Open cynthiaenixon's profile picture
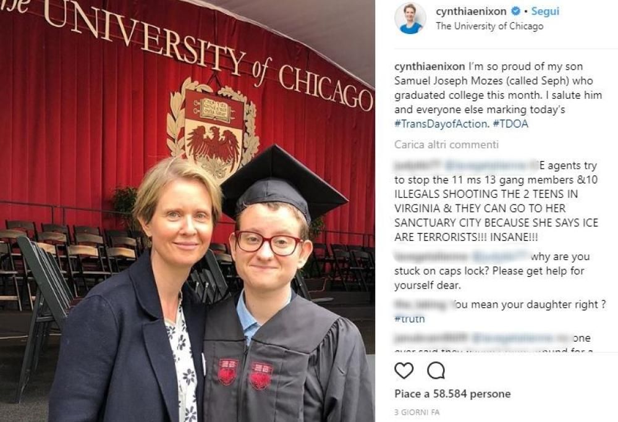Screen dimensions: 618x422 pos(410,18)
